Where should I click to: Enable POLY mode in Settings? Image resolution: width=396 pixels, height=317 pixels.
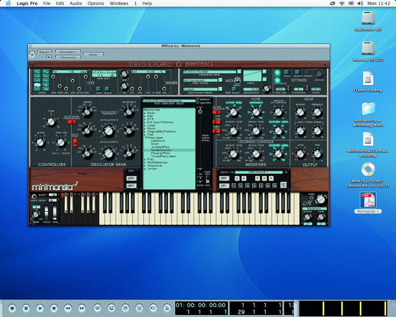pyautogui.click(x=278, y=72)
